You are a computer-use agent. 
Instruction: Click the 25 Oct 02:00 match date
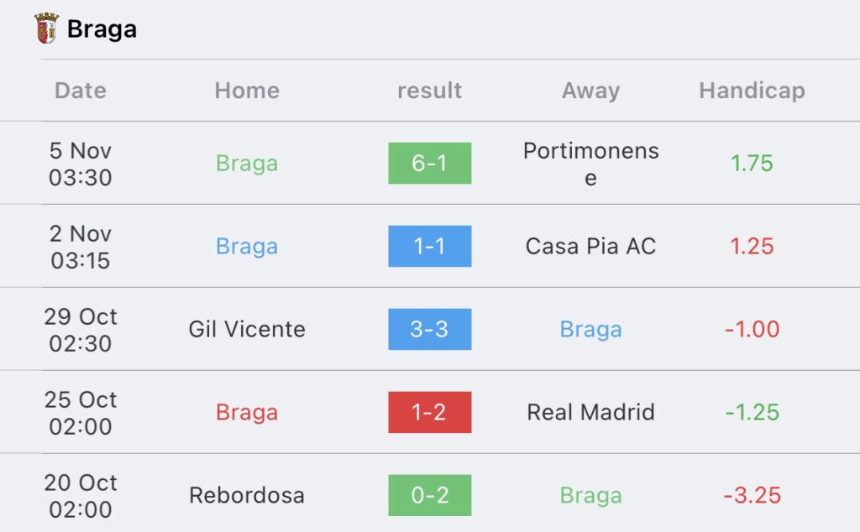pos(81,413)
